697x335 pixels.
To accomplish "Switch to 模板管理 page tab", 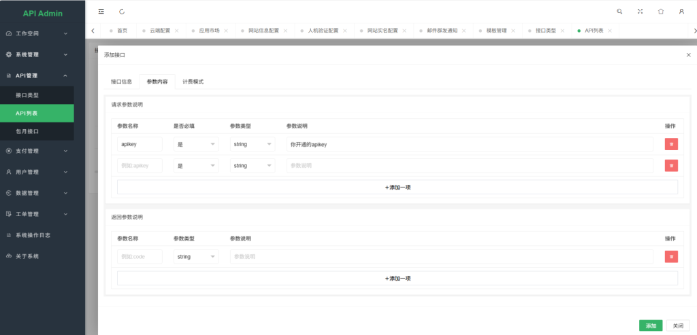I will point(496,31).
